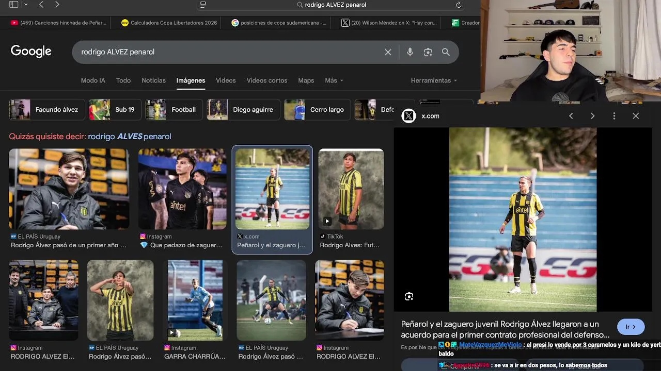
Task: Toggle the Safari sidebar icon
Action: [x=13, y=5]
